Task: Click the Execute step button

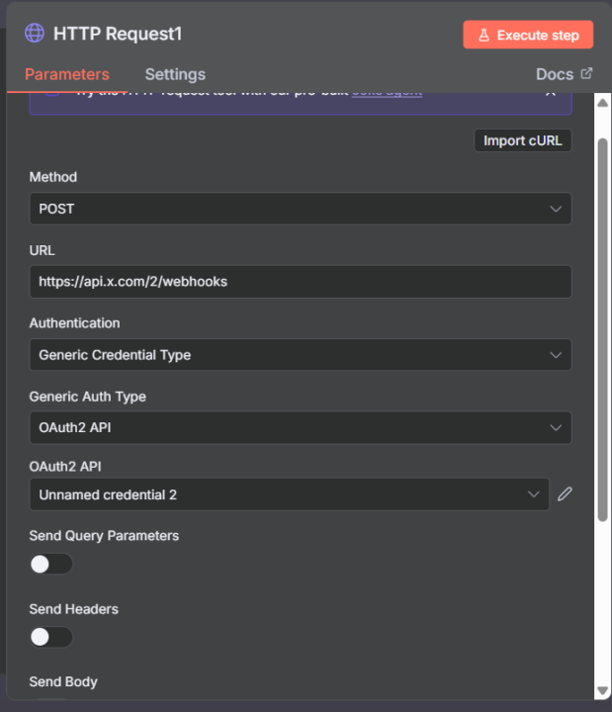Action: tap(528, 35)
